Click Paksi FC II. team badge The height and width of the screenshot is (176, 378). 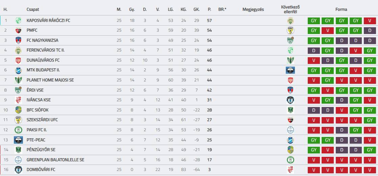(18, 130)
